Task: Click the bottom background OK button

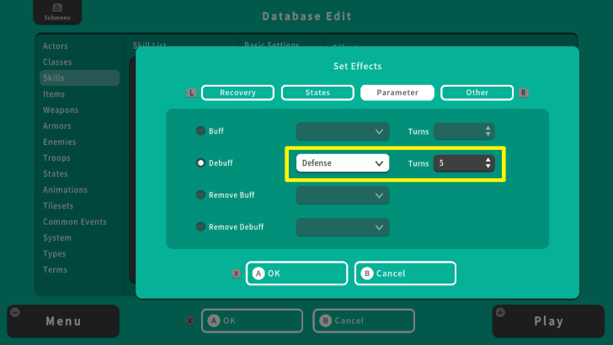Action: tap(252, 321)
